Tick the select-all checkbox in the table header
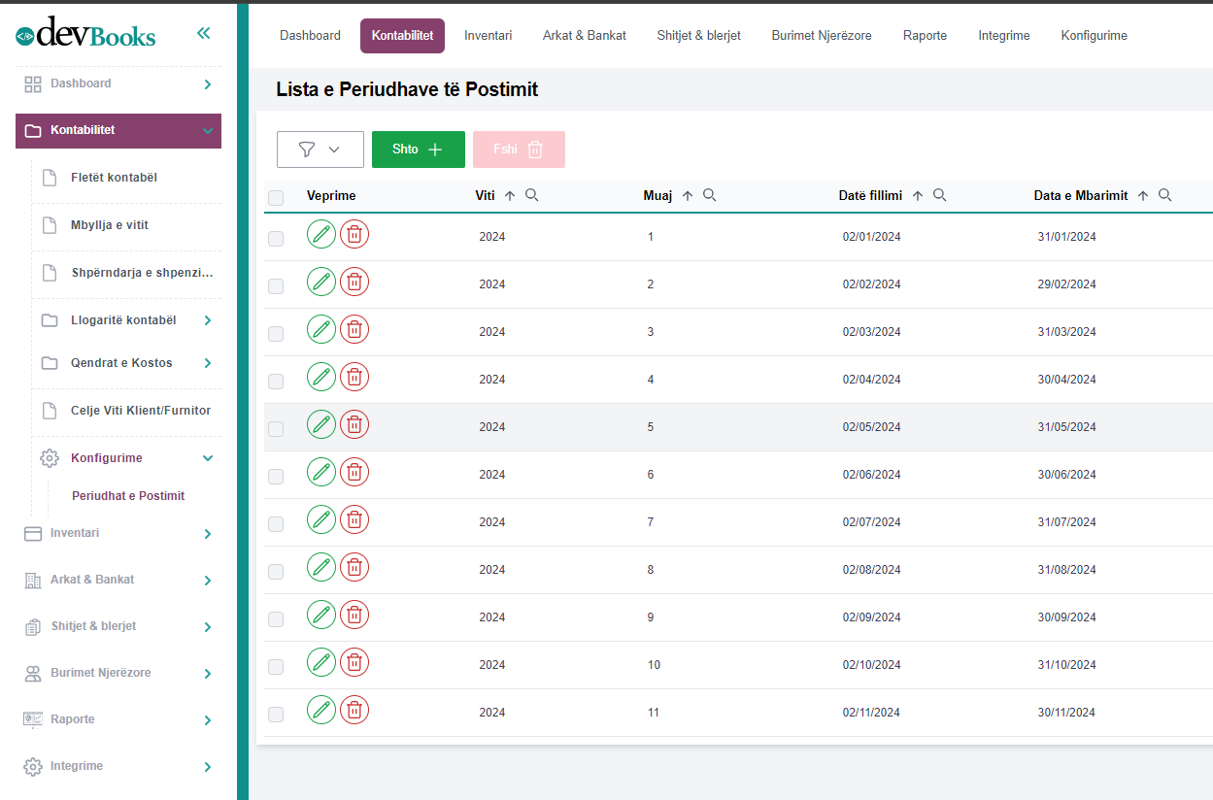1213x800 pixels. 276,198
